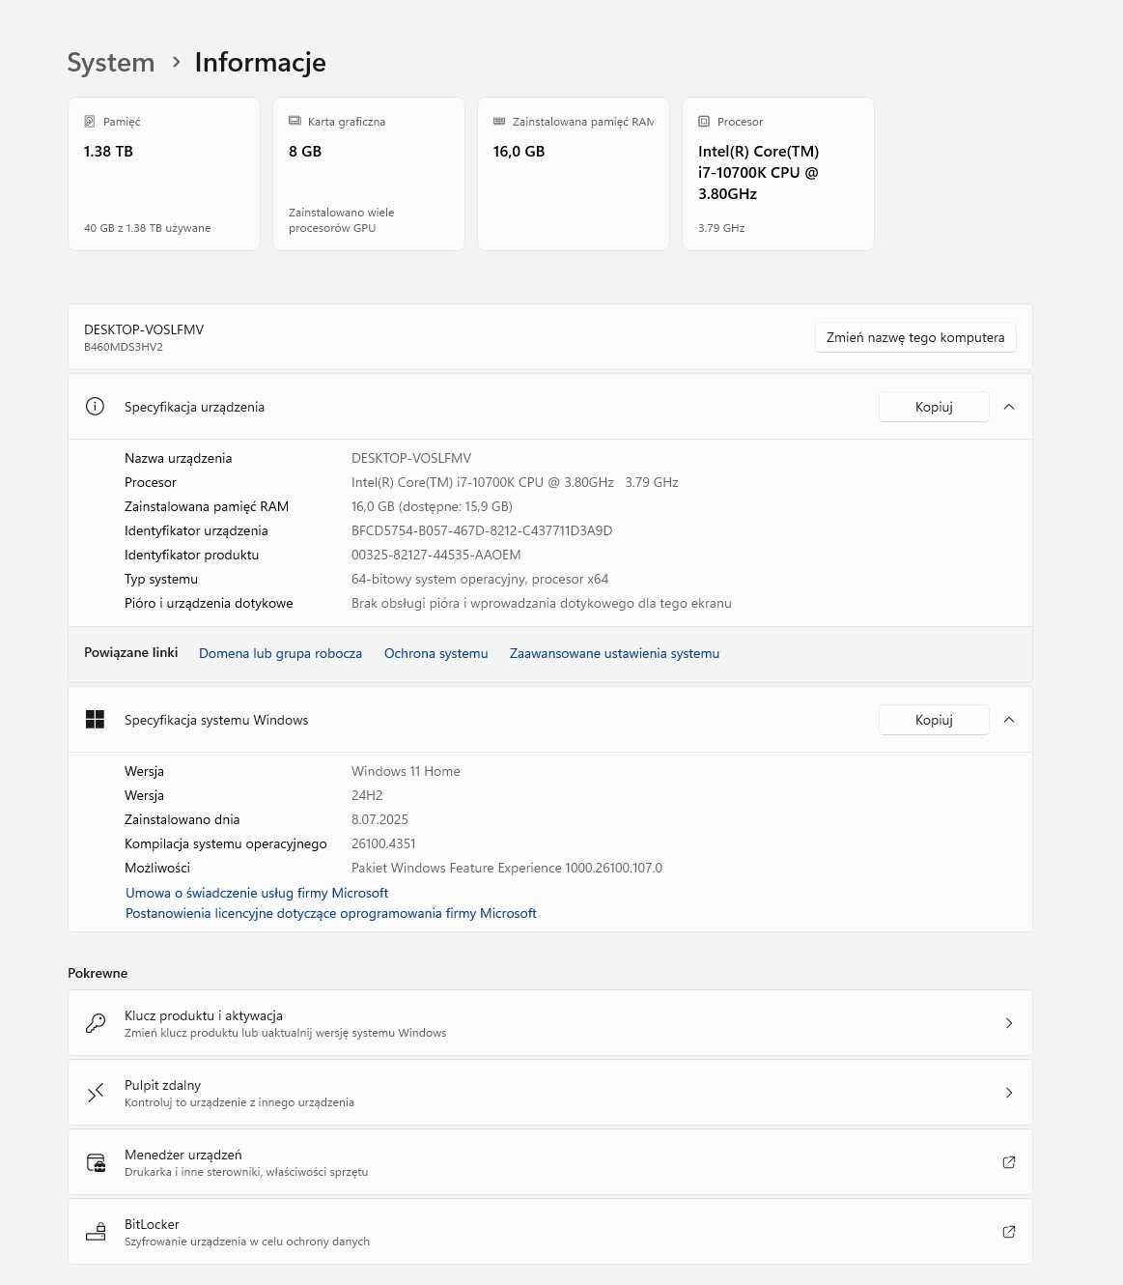The height and width of the screenshot is (1285, 1123).
Task: Open the Zainstalowana pamięć RAM 16,0 GB card
Action: 574,174
